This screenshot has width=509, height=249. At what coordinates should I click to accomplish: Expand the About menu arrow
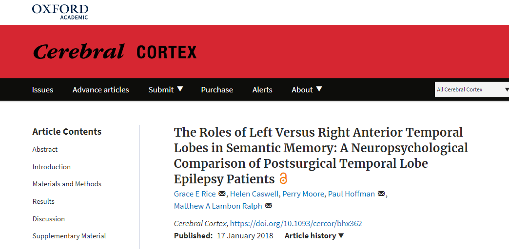click(x=319, y=89)
